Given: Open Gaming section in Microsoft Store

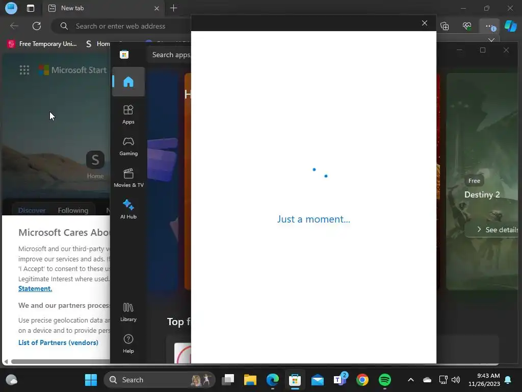Looking at the screenshot, I should point(128,146).
